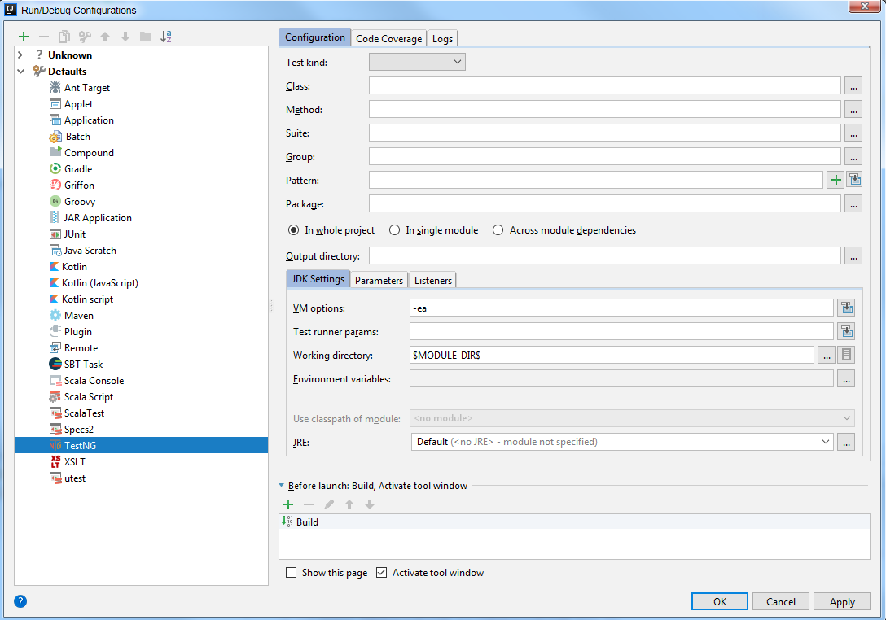The height and width of the screenshot is (620, 886).
Task: Click into the VM options field
Action: click(x=621, y=308)
